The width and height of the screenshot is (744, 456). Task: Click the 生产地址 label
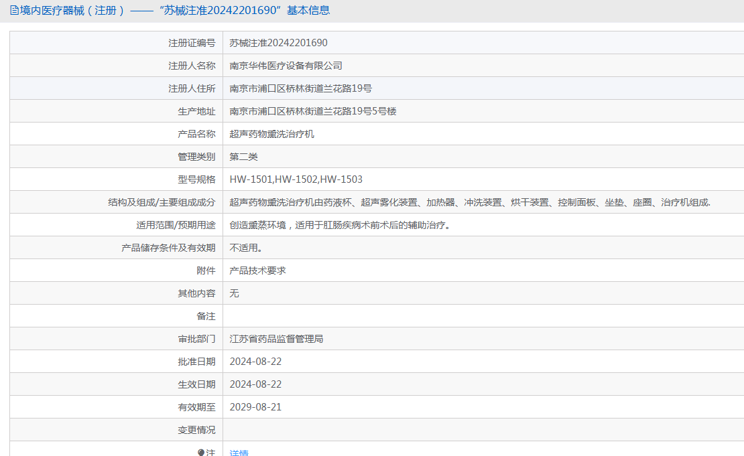(196, 111)
